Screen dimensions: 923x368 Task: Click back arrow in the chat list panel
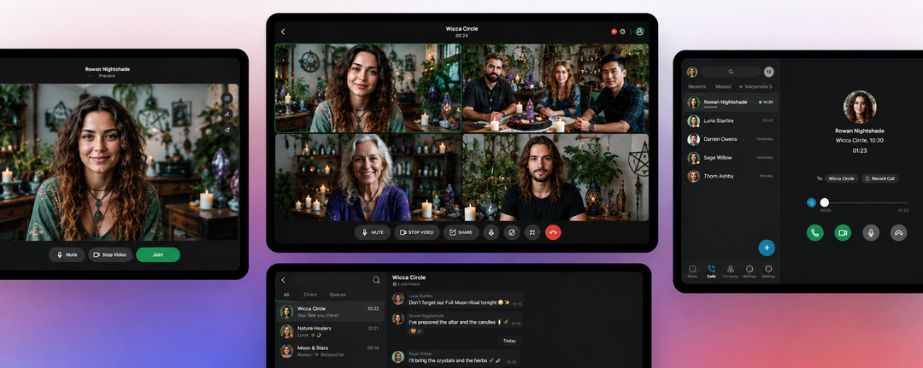coord(283,280)
